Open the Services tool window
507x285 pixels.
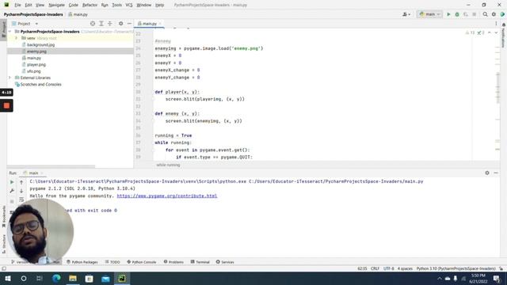point(225,262)
